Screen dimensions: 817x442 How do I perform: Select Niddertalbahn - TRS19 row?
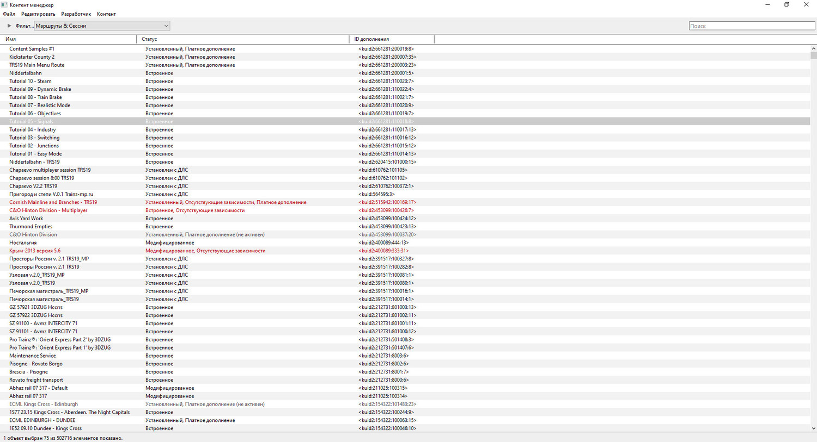point(405,162)
